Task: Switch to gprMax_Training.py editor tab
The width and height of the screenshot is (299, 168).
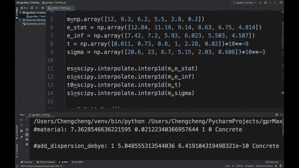Action: [x=60, y=8]
